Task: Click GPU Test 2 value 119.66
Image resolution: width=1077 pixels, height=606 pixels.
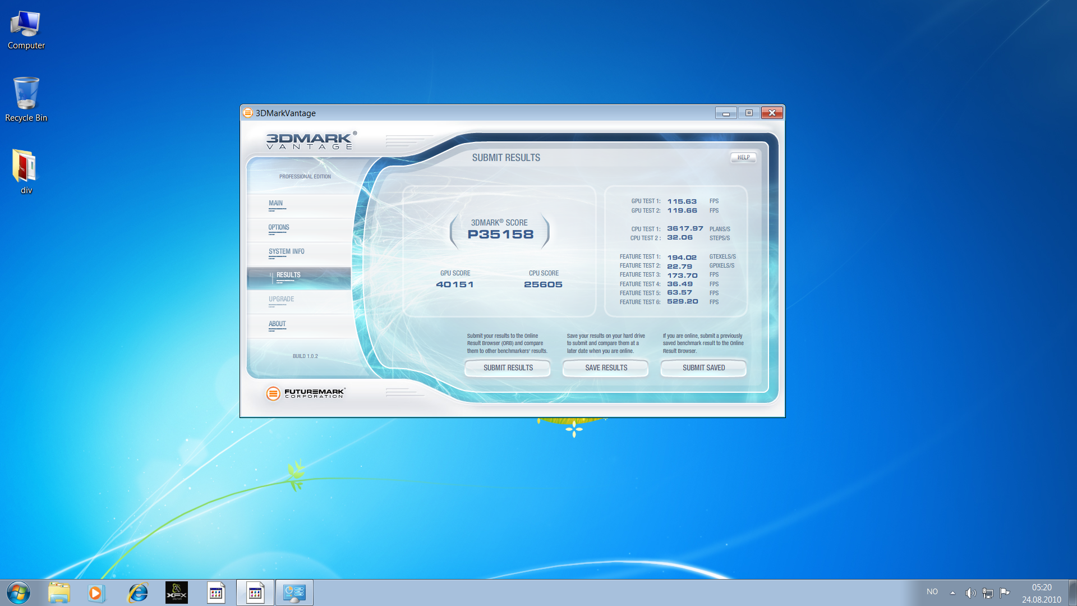Action: pos(682,211)
